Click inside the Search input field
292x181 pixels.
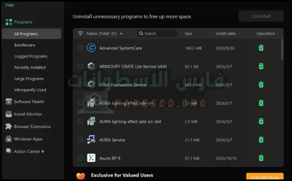[157, 34]
